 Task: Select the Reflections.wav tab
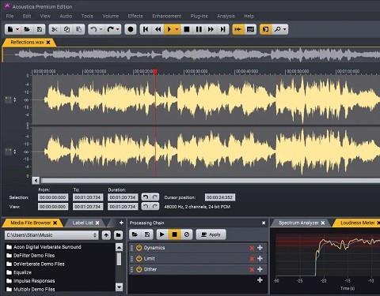pos(27,42)
